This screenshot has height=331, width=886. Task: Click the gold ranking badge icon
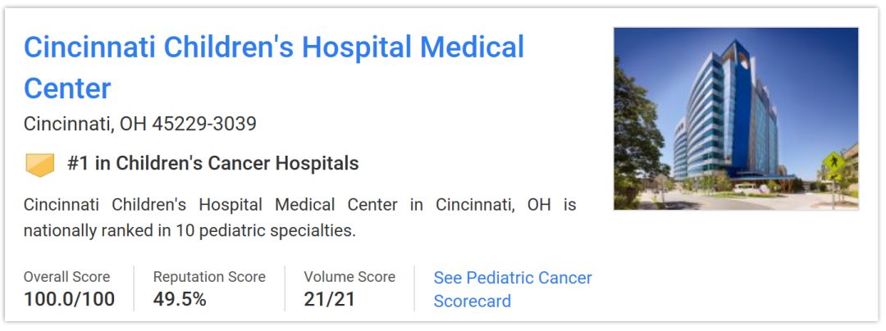tap(39, 164)
